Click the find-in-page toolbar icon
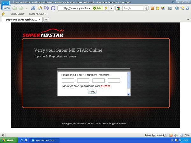The width and height of the screenshot is (191, 143). (187, 8)
